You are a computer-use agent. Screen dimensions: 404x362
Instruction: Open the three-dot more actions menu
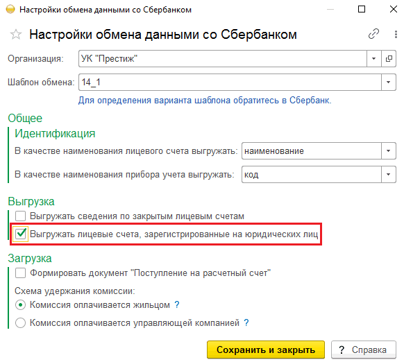(396, 34)
